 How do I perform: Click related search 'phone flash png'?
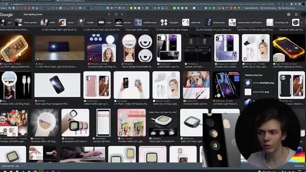click(x=260, y=92)
